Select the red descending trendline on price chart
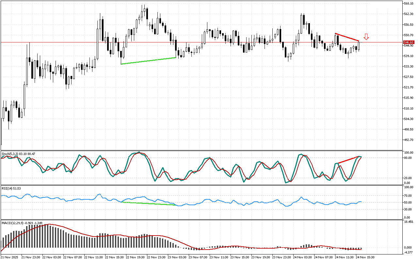The width and height of the screenshot is (418, 261). tap(347, 37)
